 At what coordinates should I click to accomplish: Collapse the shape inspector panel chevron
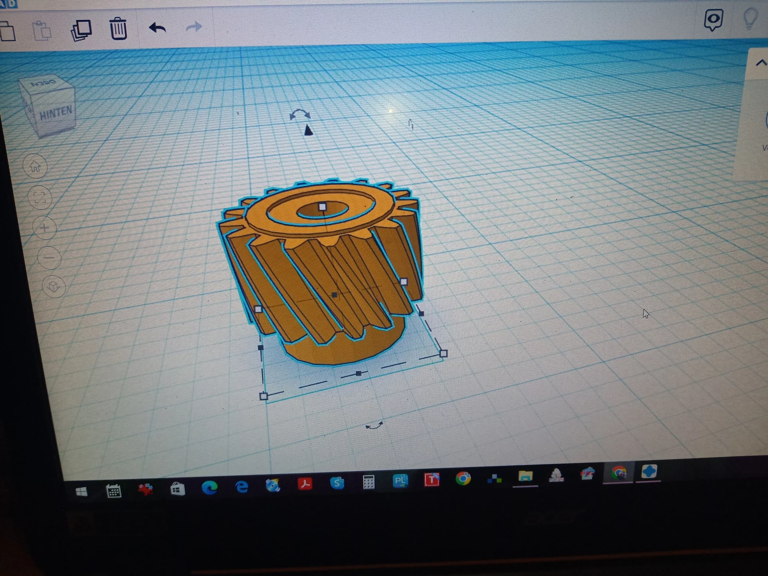[x=761, y=63]
